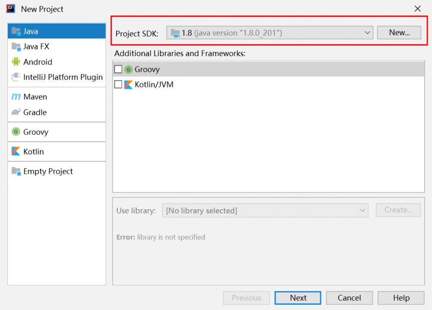
Task: Click the New... SDK button
Action: pyautogui.click(x=399, y=32)
